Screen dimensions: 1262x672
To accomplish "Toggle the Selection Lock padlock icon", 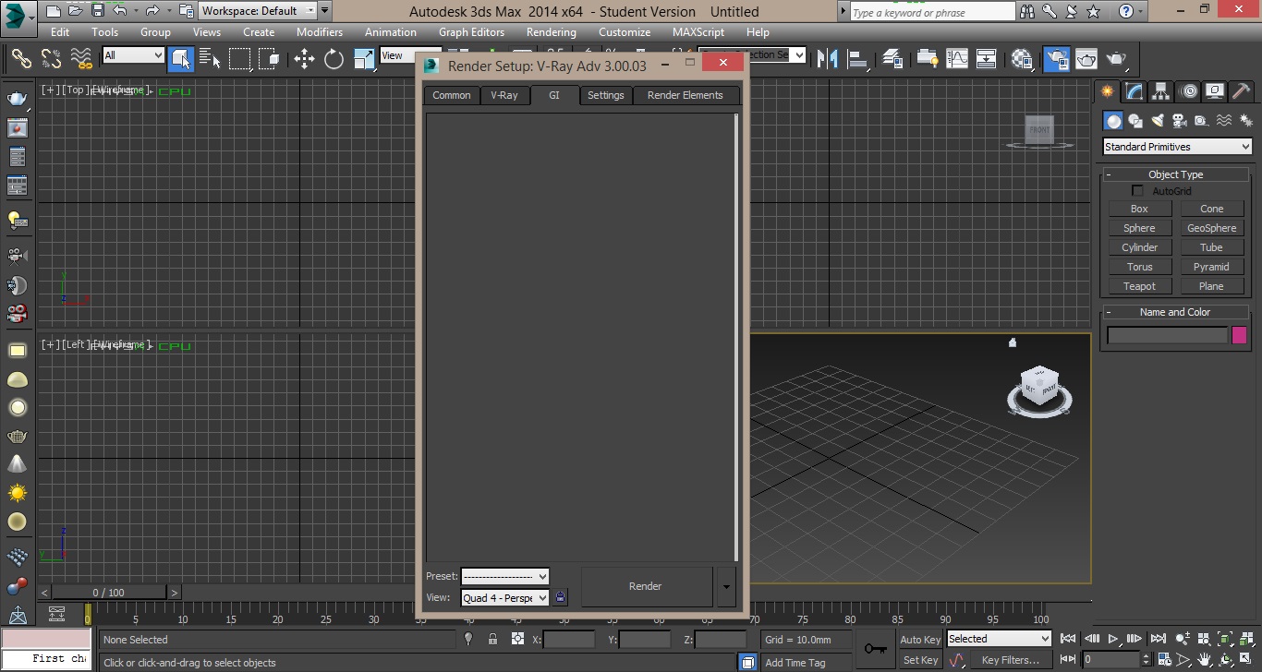I will pos(492,639).
